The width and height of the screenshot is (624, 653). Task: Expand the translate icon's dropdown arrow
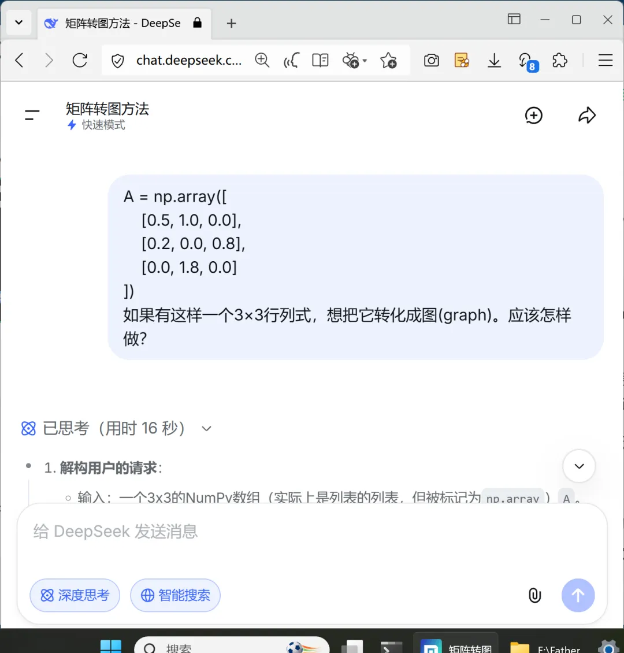(365, 61)
